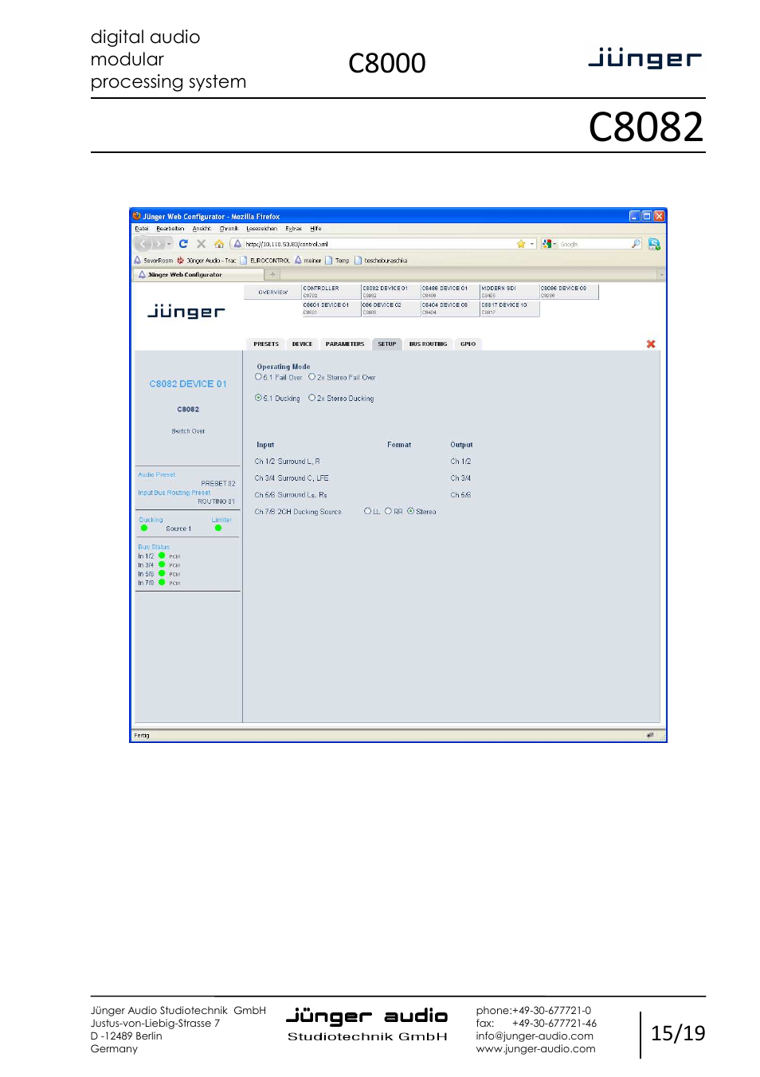The image size is (760, 1077).
Task: Open the 086 DEVICE 02 module
Action: click(x=391, y=309)
